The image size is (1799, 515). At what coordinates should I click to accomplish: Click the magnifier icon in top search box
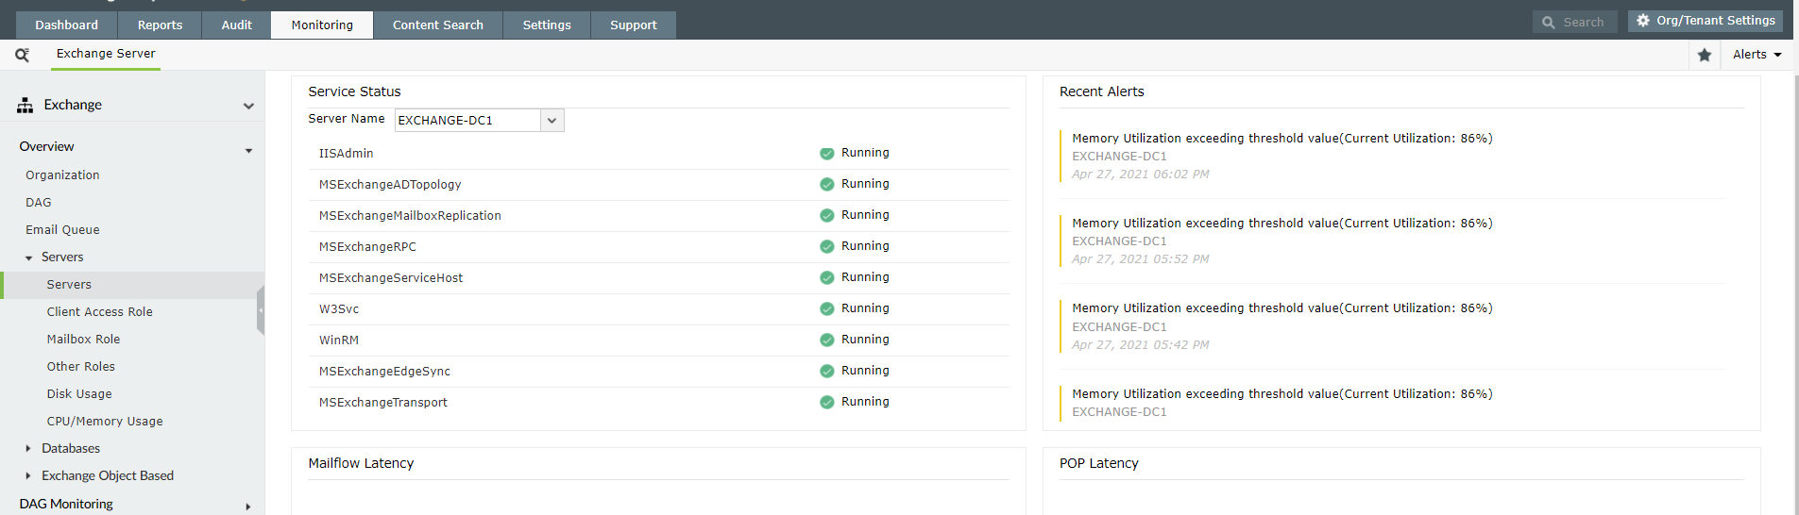tap(1549, 23)
